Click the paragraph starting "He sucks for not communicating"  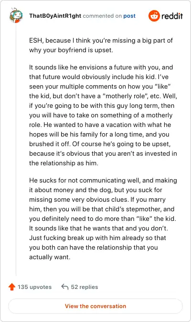(x=103, y=218)
